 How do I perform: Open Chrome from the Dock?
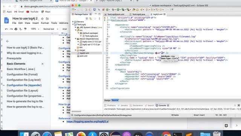(x=166, y=134)
